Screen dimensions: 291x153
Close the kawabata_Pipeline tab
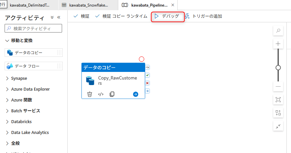[173, 5]
